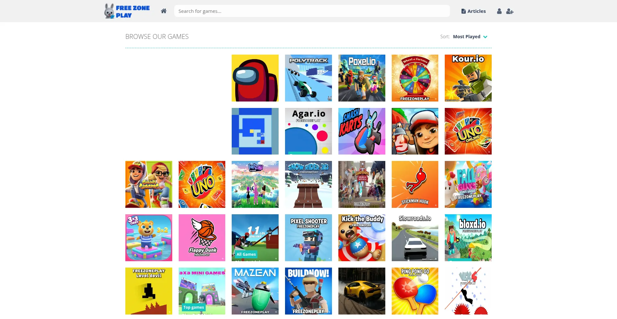Open the 3x3 Obby bear game

tap(149, 238)
